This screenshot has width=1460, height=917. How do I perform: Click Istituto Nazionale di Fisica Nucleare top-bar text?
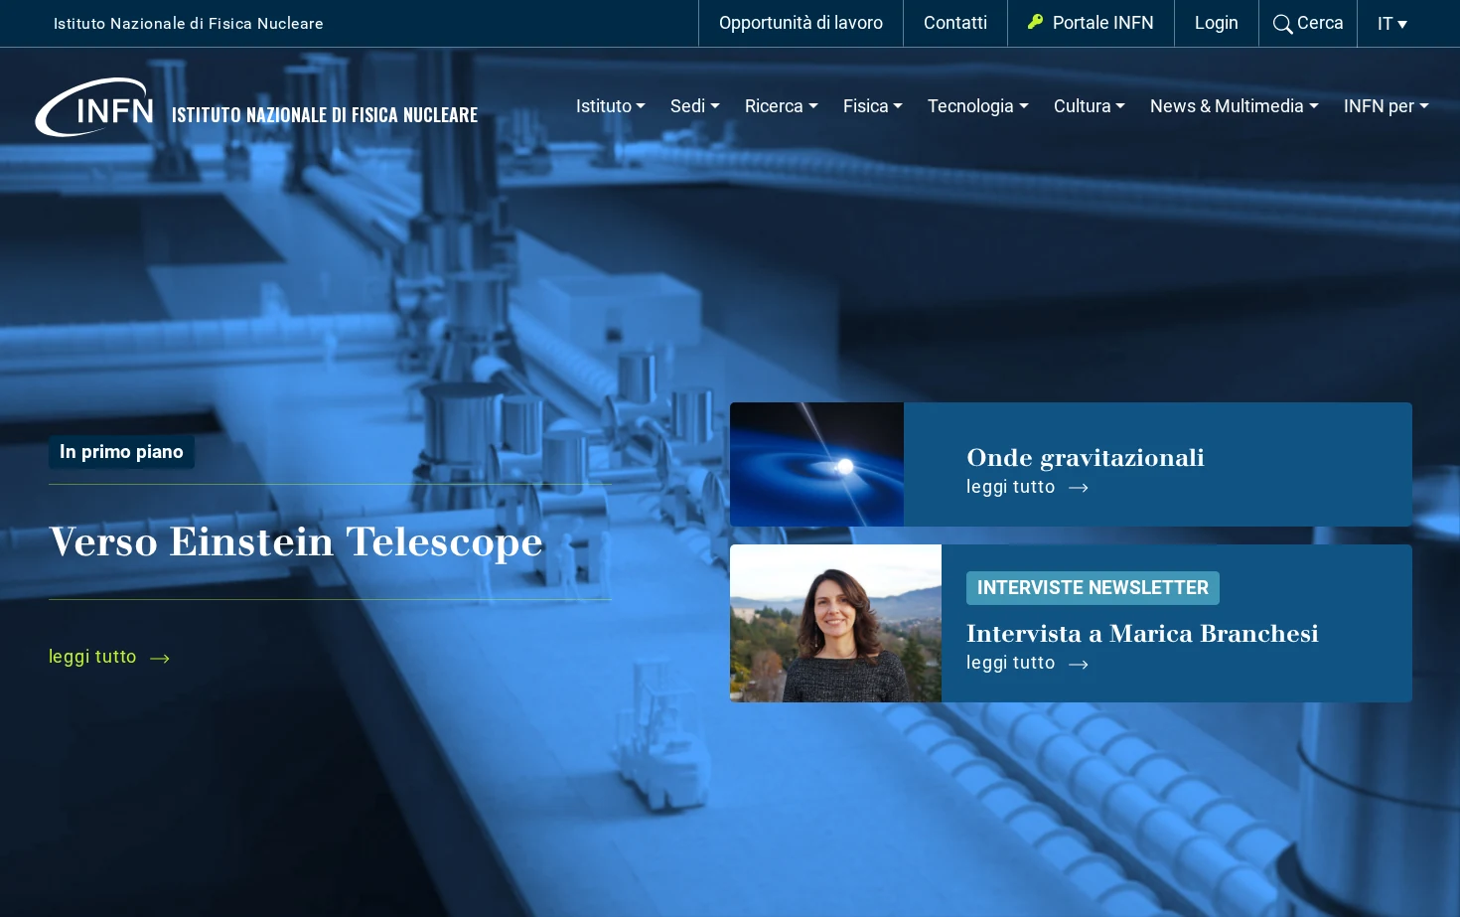point(189,24)
